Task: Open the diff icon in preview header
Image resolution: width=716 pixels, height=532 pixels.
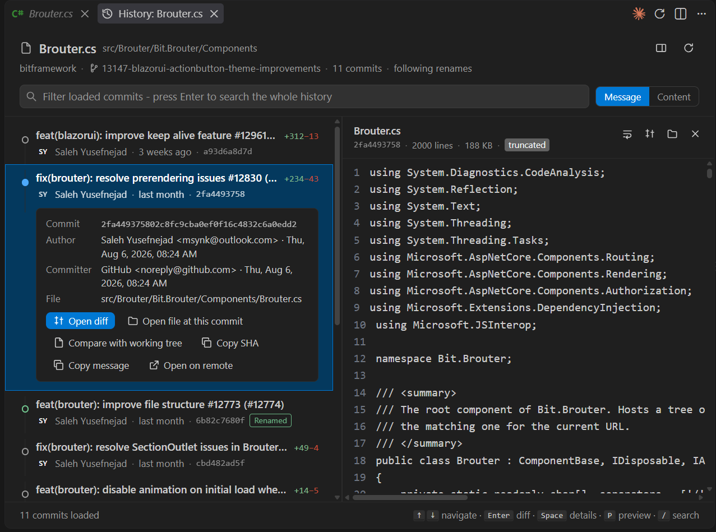Action: coord(650,133)
